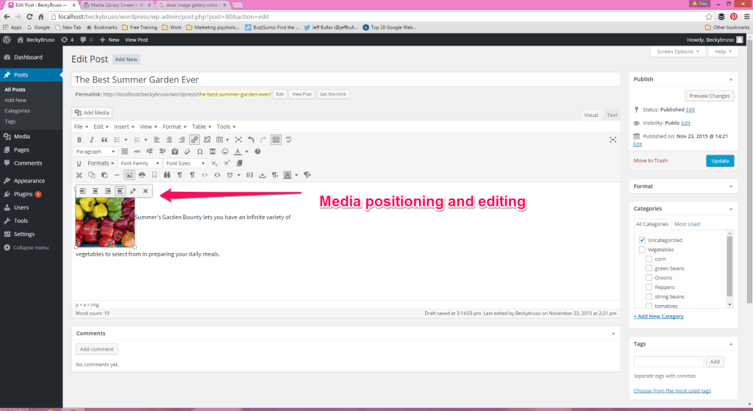The image size is (753, 411).
Task: Check the Peppers category checkbox
Action: [649, 287]
